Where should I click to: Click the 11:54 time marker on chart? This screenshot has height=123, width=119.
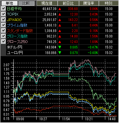coord(66,119)
